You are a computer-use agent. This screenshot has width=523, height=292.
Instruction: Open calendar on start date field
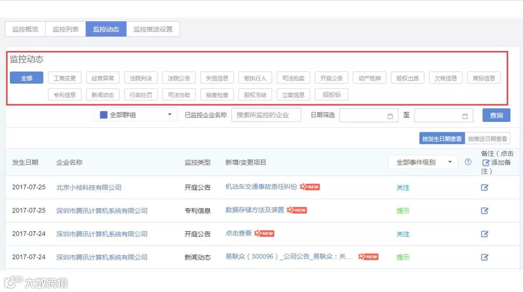(390, 116)
